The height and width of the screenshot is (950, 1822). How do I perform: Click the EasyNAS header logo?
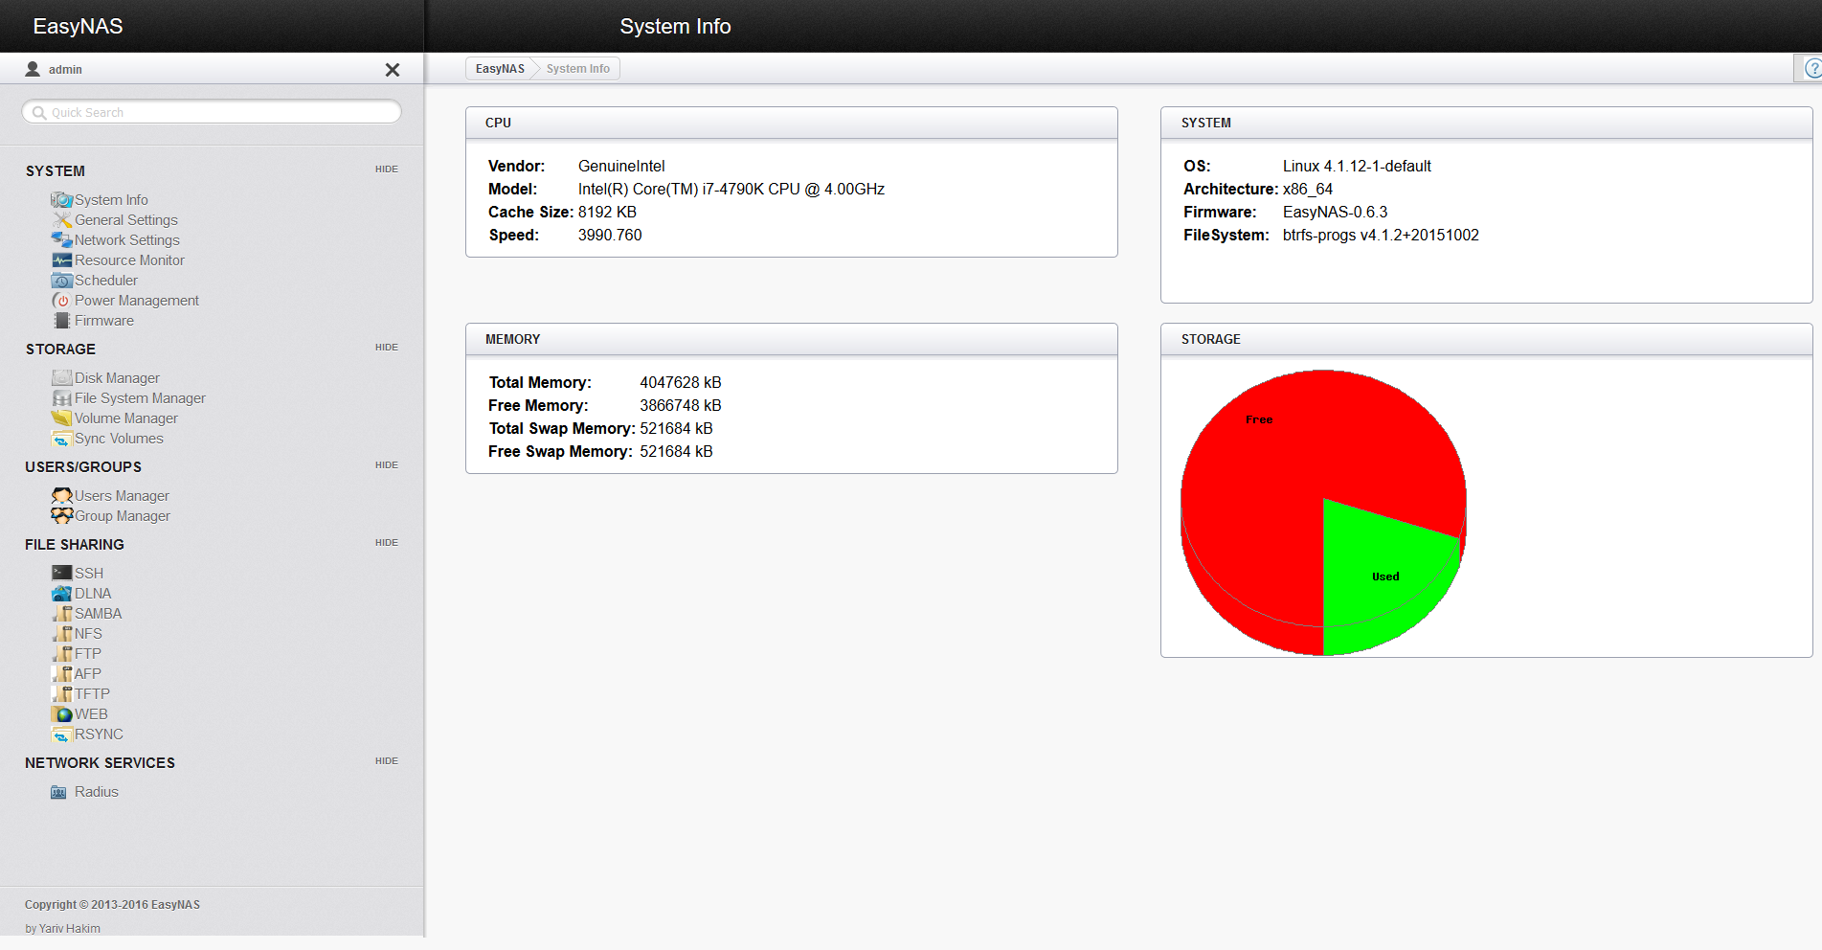click(x=78, y=26)
